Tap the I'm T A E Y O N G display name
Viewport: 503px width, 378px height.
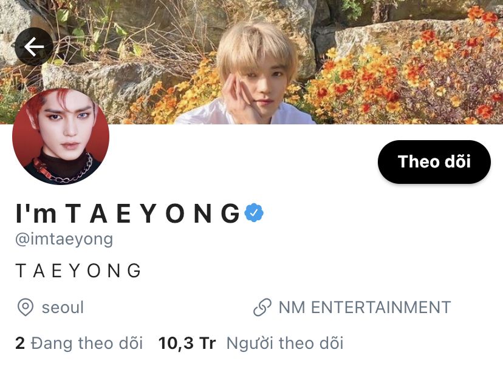[x=128, y=214]
